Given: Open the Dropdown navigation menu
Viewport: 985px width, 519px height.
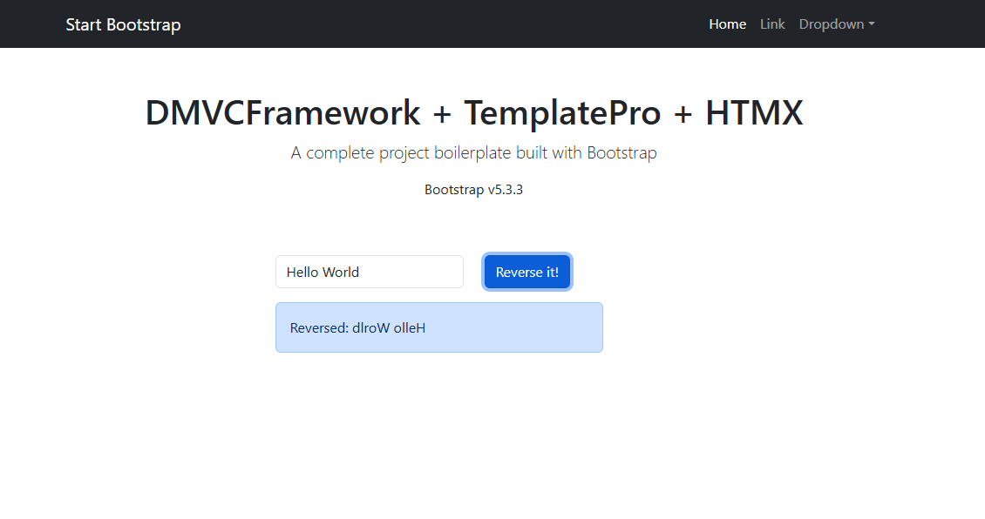Looking at the screenshot, I should point(837,24).
